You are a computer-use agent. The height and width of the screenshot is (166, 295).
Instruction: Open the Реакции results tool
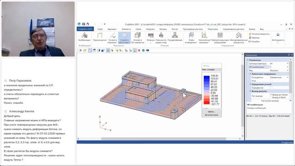(151, 38)
